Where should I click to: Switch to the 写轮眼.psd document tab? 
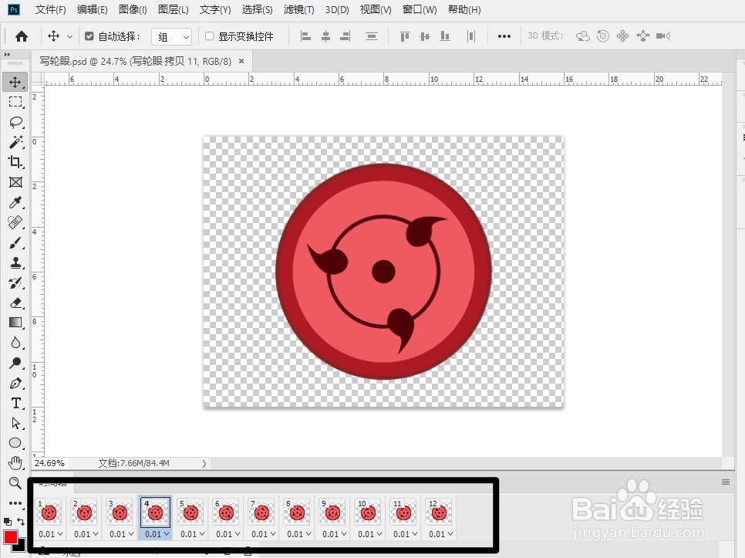point(136,61)
